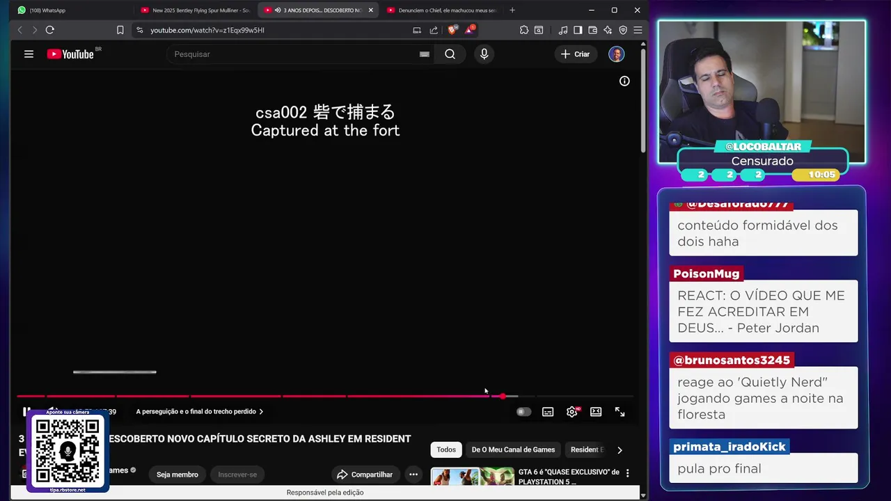Click the '@LOCOBALTAR' stream overlay label
Viewport: 891px width, 501px height.
point(763,147)
